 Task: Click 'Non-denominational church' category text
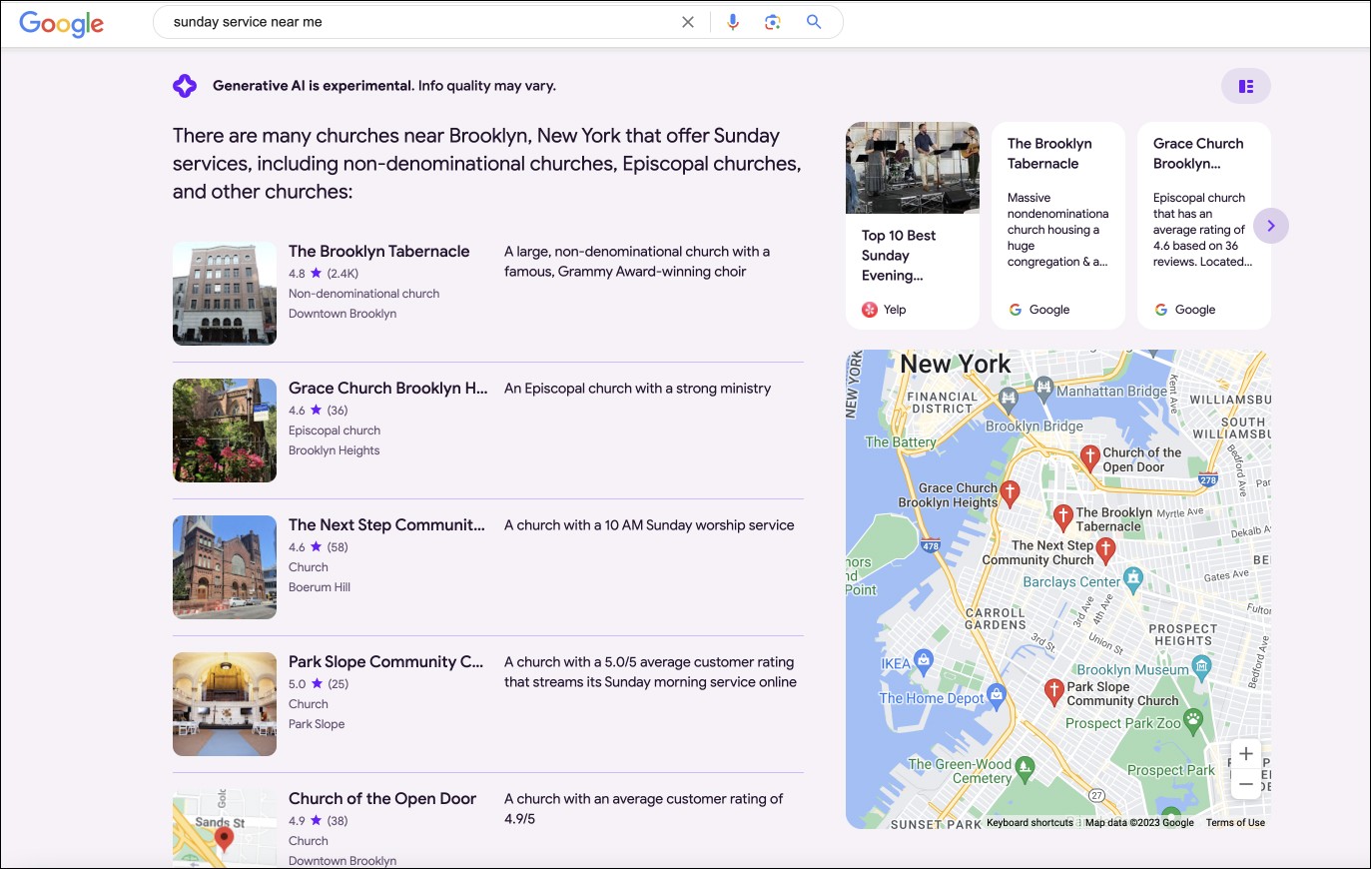coord(364,294)
